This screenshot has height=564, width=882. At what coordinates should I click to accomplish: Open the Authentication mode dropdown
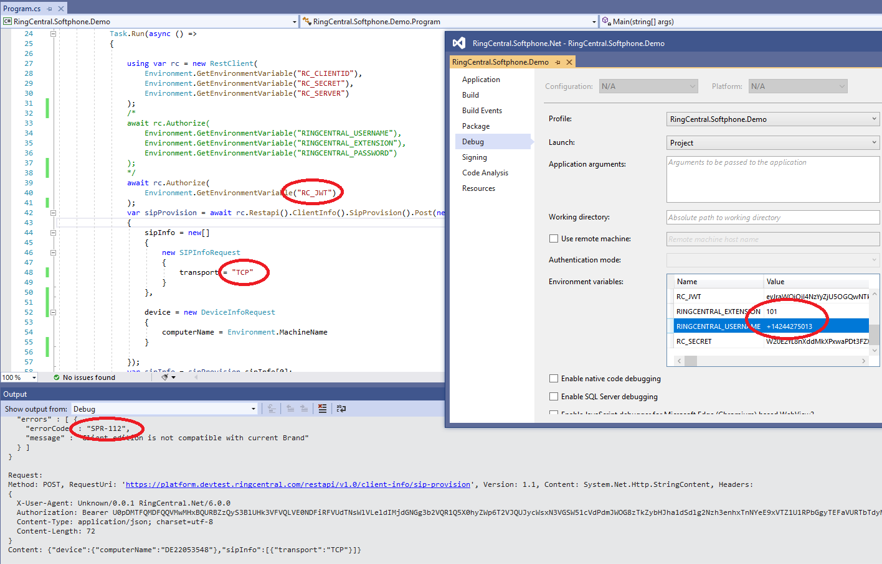(x=773, y=260)
